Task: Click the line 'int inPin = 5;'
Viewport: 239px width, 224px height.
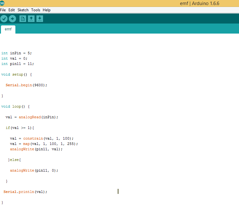Action: 16,53
